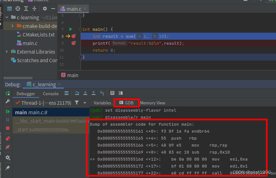Expand the External Libraries node

(7, 52)
